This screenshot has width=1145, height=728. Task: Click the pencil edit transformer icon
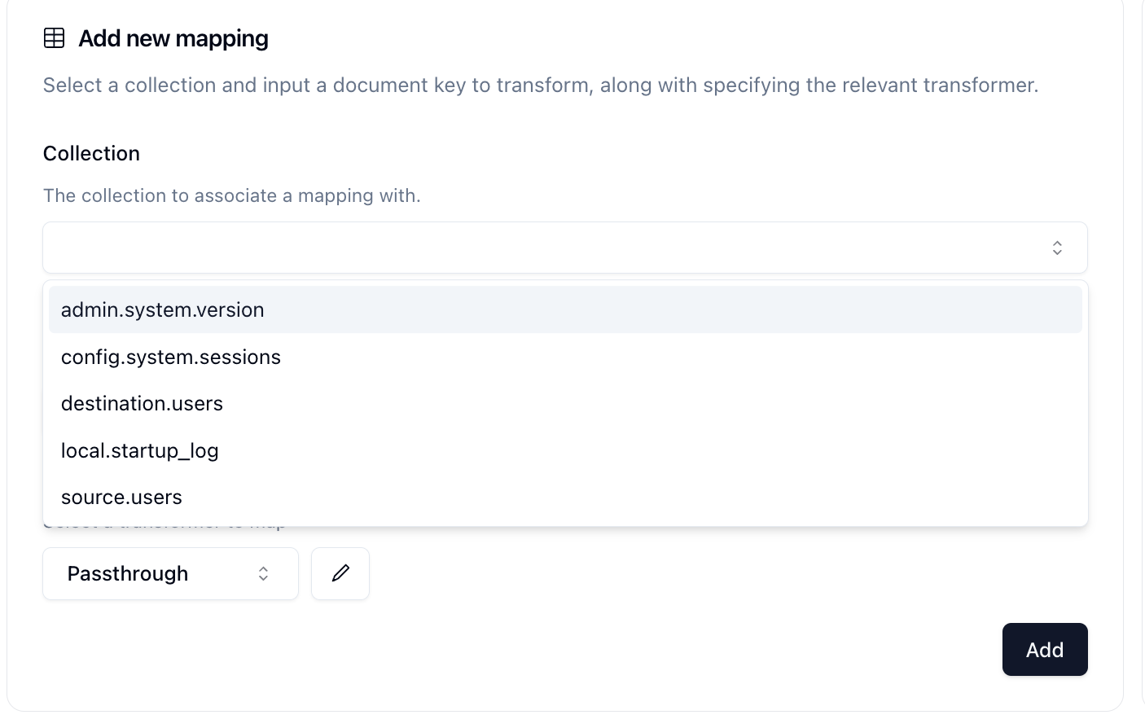(340, 573)
